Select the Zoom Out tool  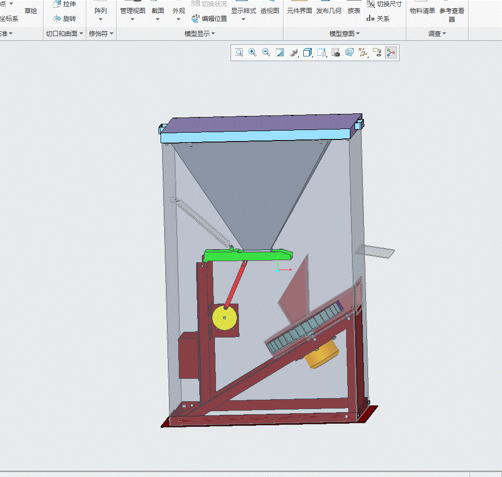266,52
